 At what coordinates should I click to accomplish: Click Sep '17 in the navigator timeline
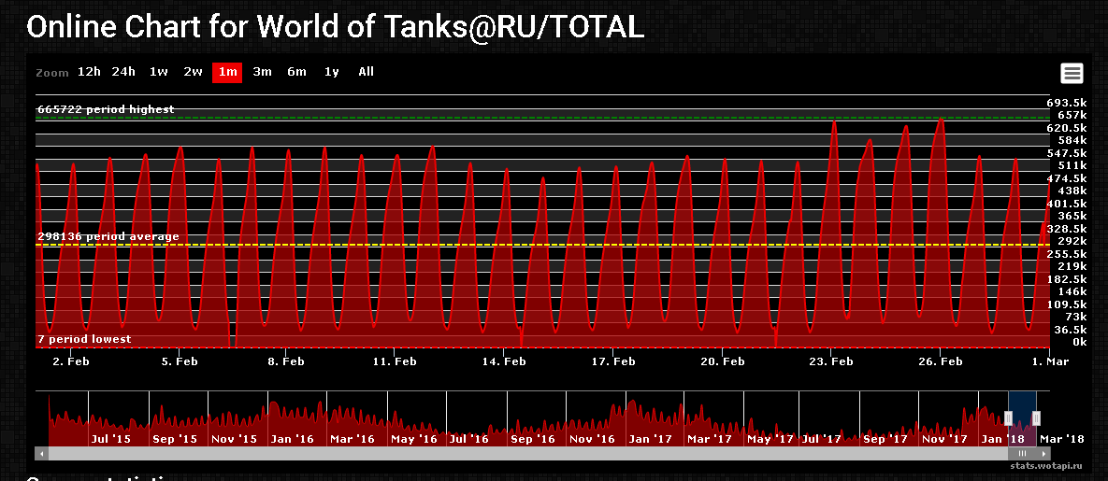coord(885,439)
